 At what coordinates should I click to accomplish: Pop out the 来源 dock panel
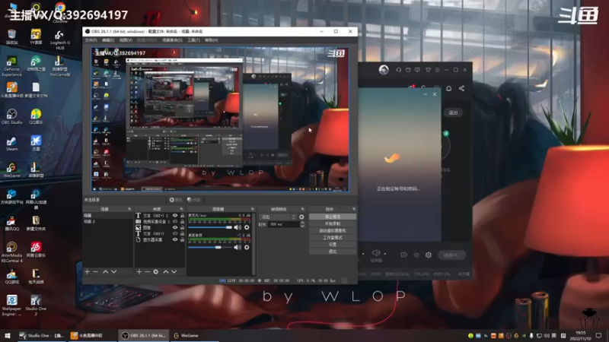point(181,209)
